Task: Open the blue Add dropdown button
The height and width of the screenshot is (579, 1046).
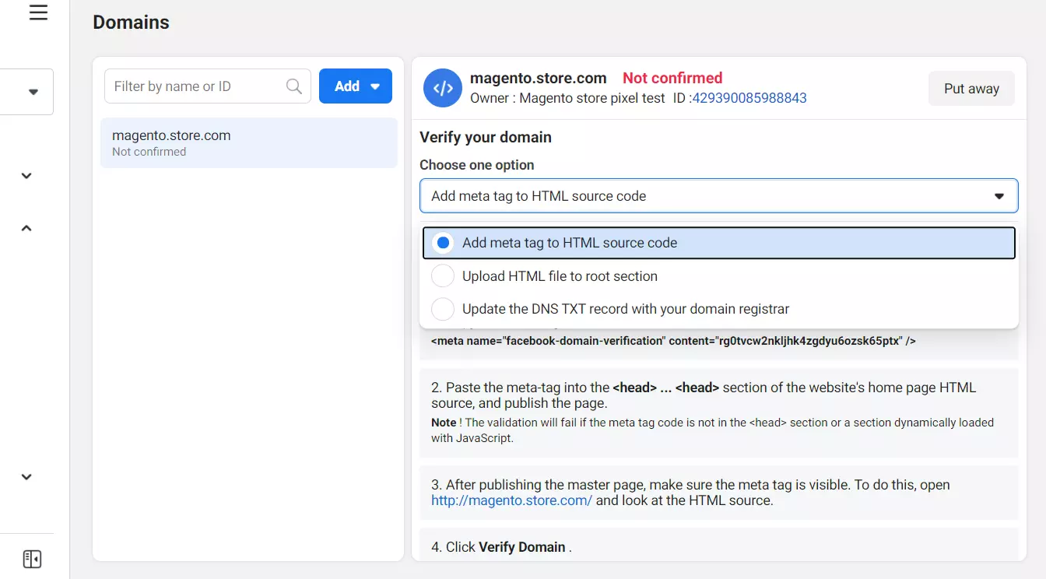Action: tap(356, 86)
